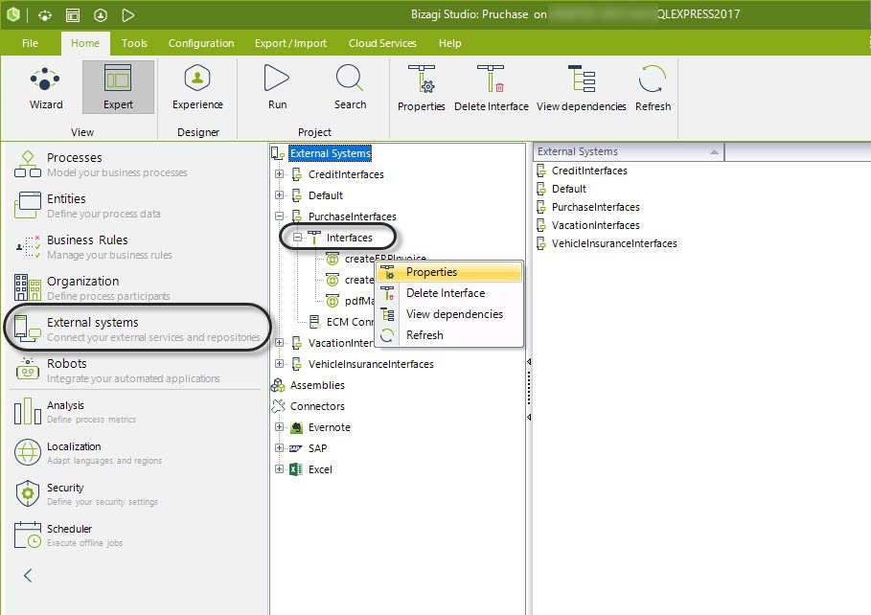Click Delete Interface in the ribbon
Image resolution: width=871 pixels, height=615 pixels.
click(491, 89)
